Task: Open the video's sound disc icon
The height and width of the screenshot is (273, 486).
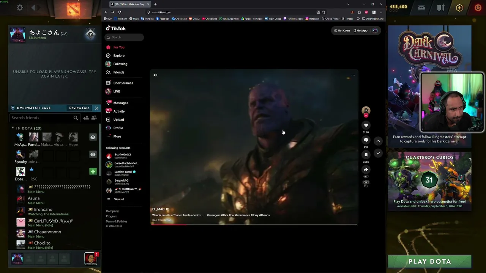Action: pos(366,184)
